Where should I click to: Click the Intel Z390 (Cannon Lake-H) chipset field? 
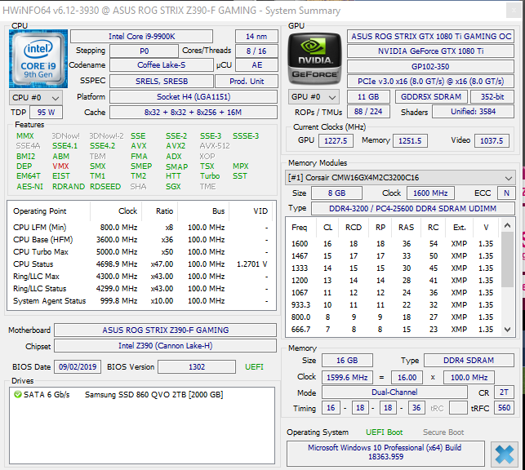click(x=166, y=345)
